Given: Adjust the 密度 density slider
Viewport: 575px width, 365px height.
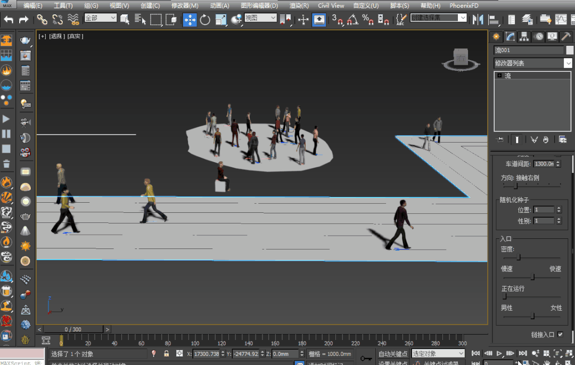Looking at the screenshot, I should point(519,258).
